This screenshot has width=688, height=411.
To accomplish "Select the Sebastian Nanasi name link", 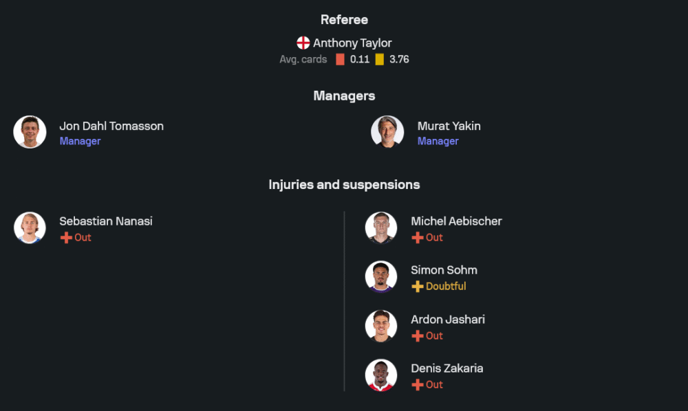I will coord(106,221).
